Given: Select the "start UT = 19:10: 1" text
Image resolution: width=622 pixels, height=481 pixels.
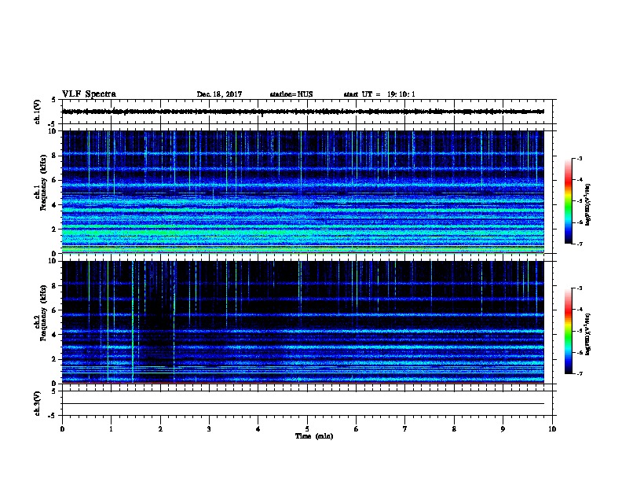Looking at the screenshot, I should point(379,94).
